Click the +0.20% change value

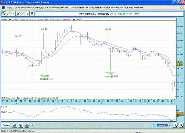click(129, 14)
